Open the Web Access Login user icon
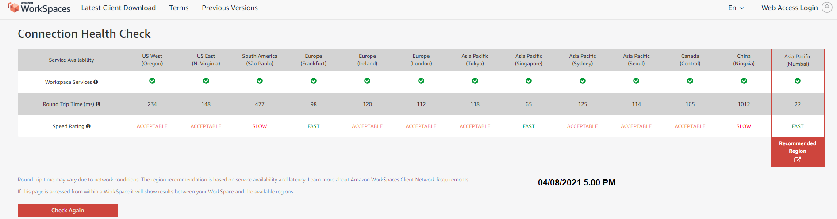The image size is (837, 219). coord(827,8)
